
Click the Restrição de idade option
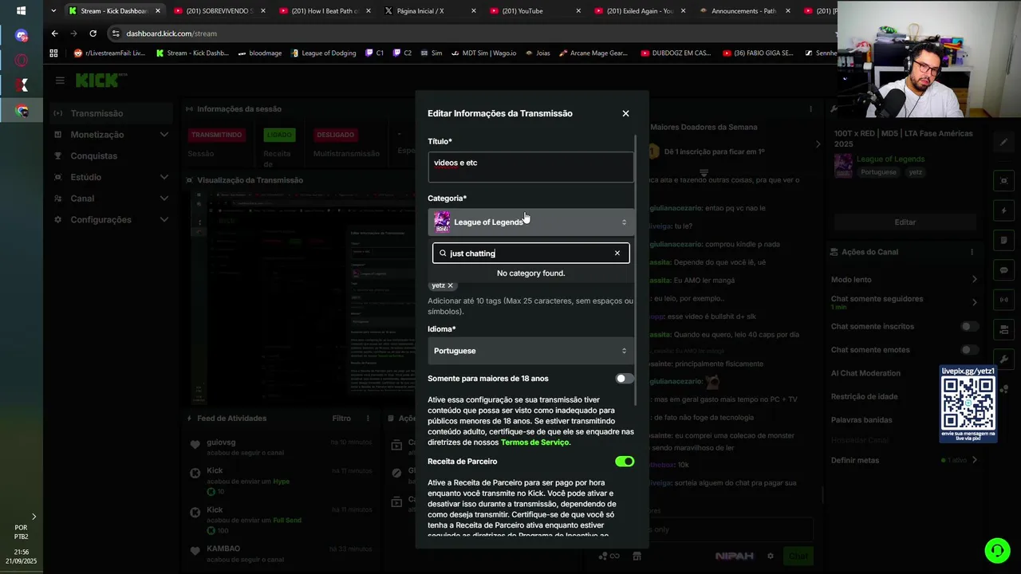[864, 396]
